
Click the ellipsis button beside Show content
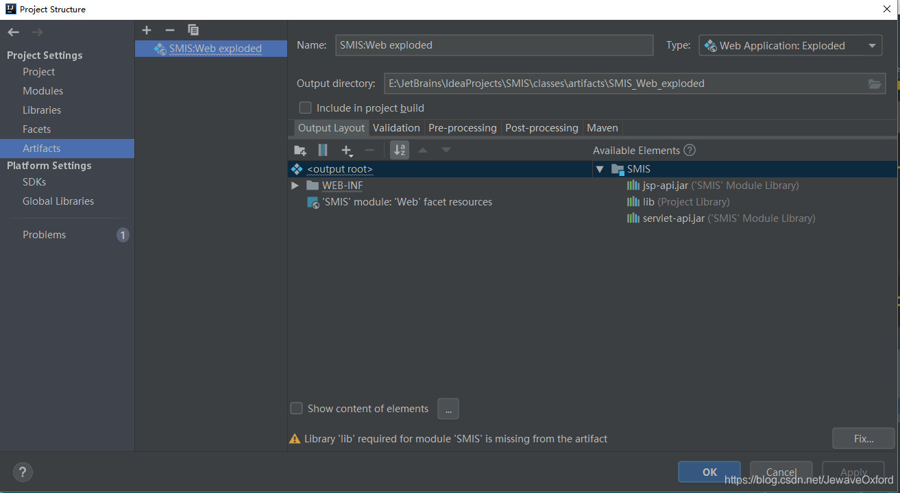[x=448, y=409]
